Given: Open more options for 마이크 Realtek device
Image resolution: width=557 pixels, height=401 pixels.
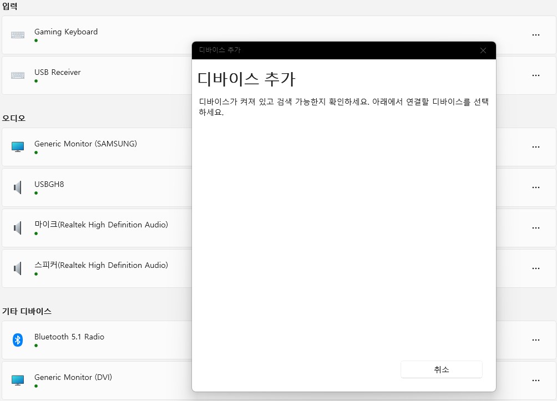Looking at the screenshot, I should click(x=536, y=227).
